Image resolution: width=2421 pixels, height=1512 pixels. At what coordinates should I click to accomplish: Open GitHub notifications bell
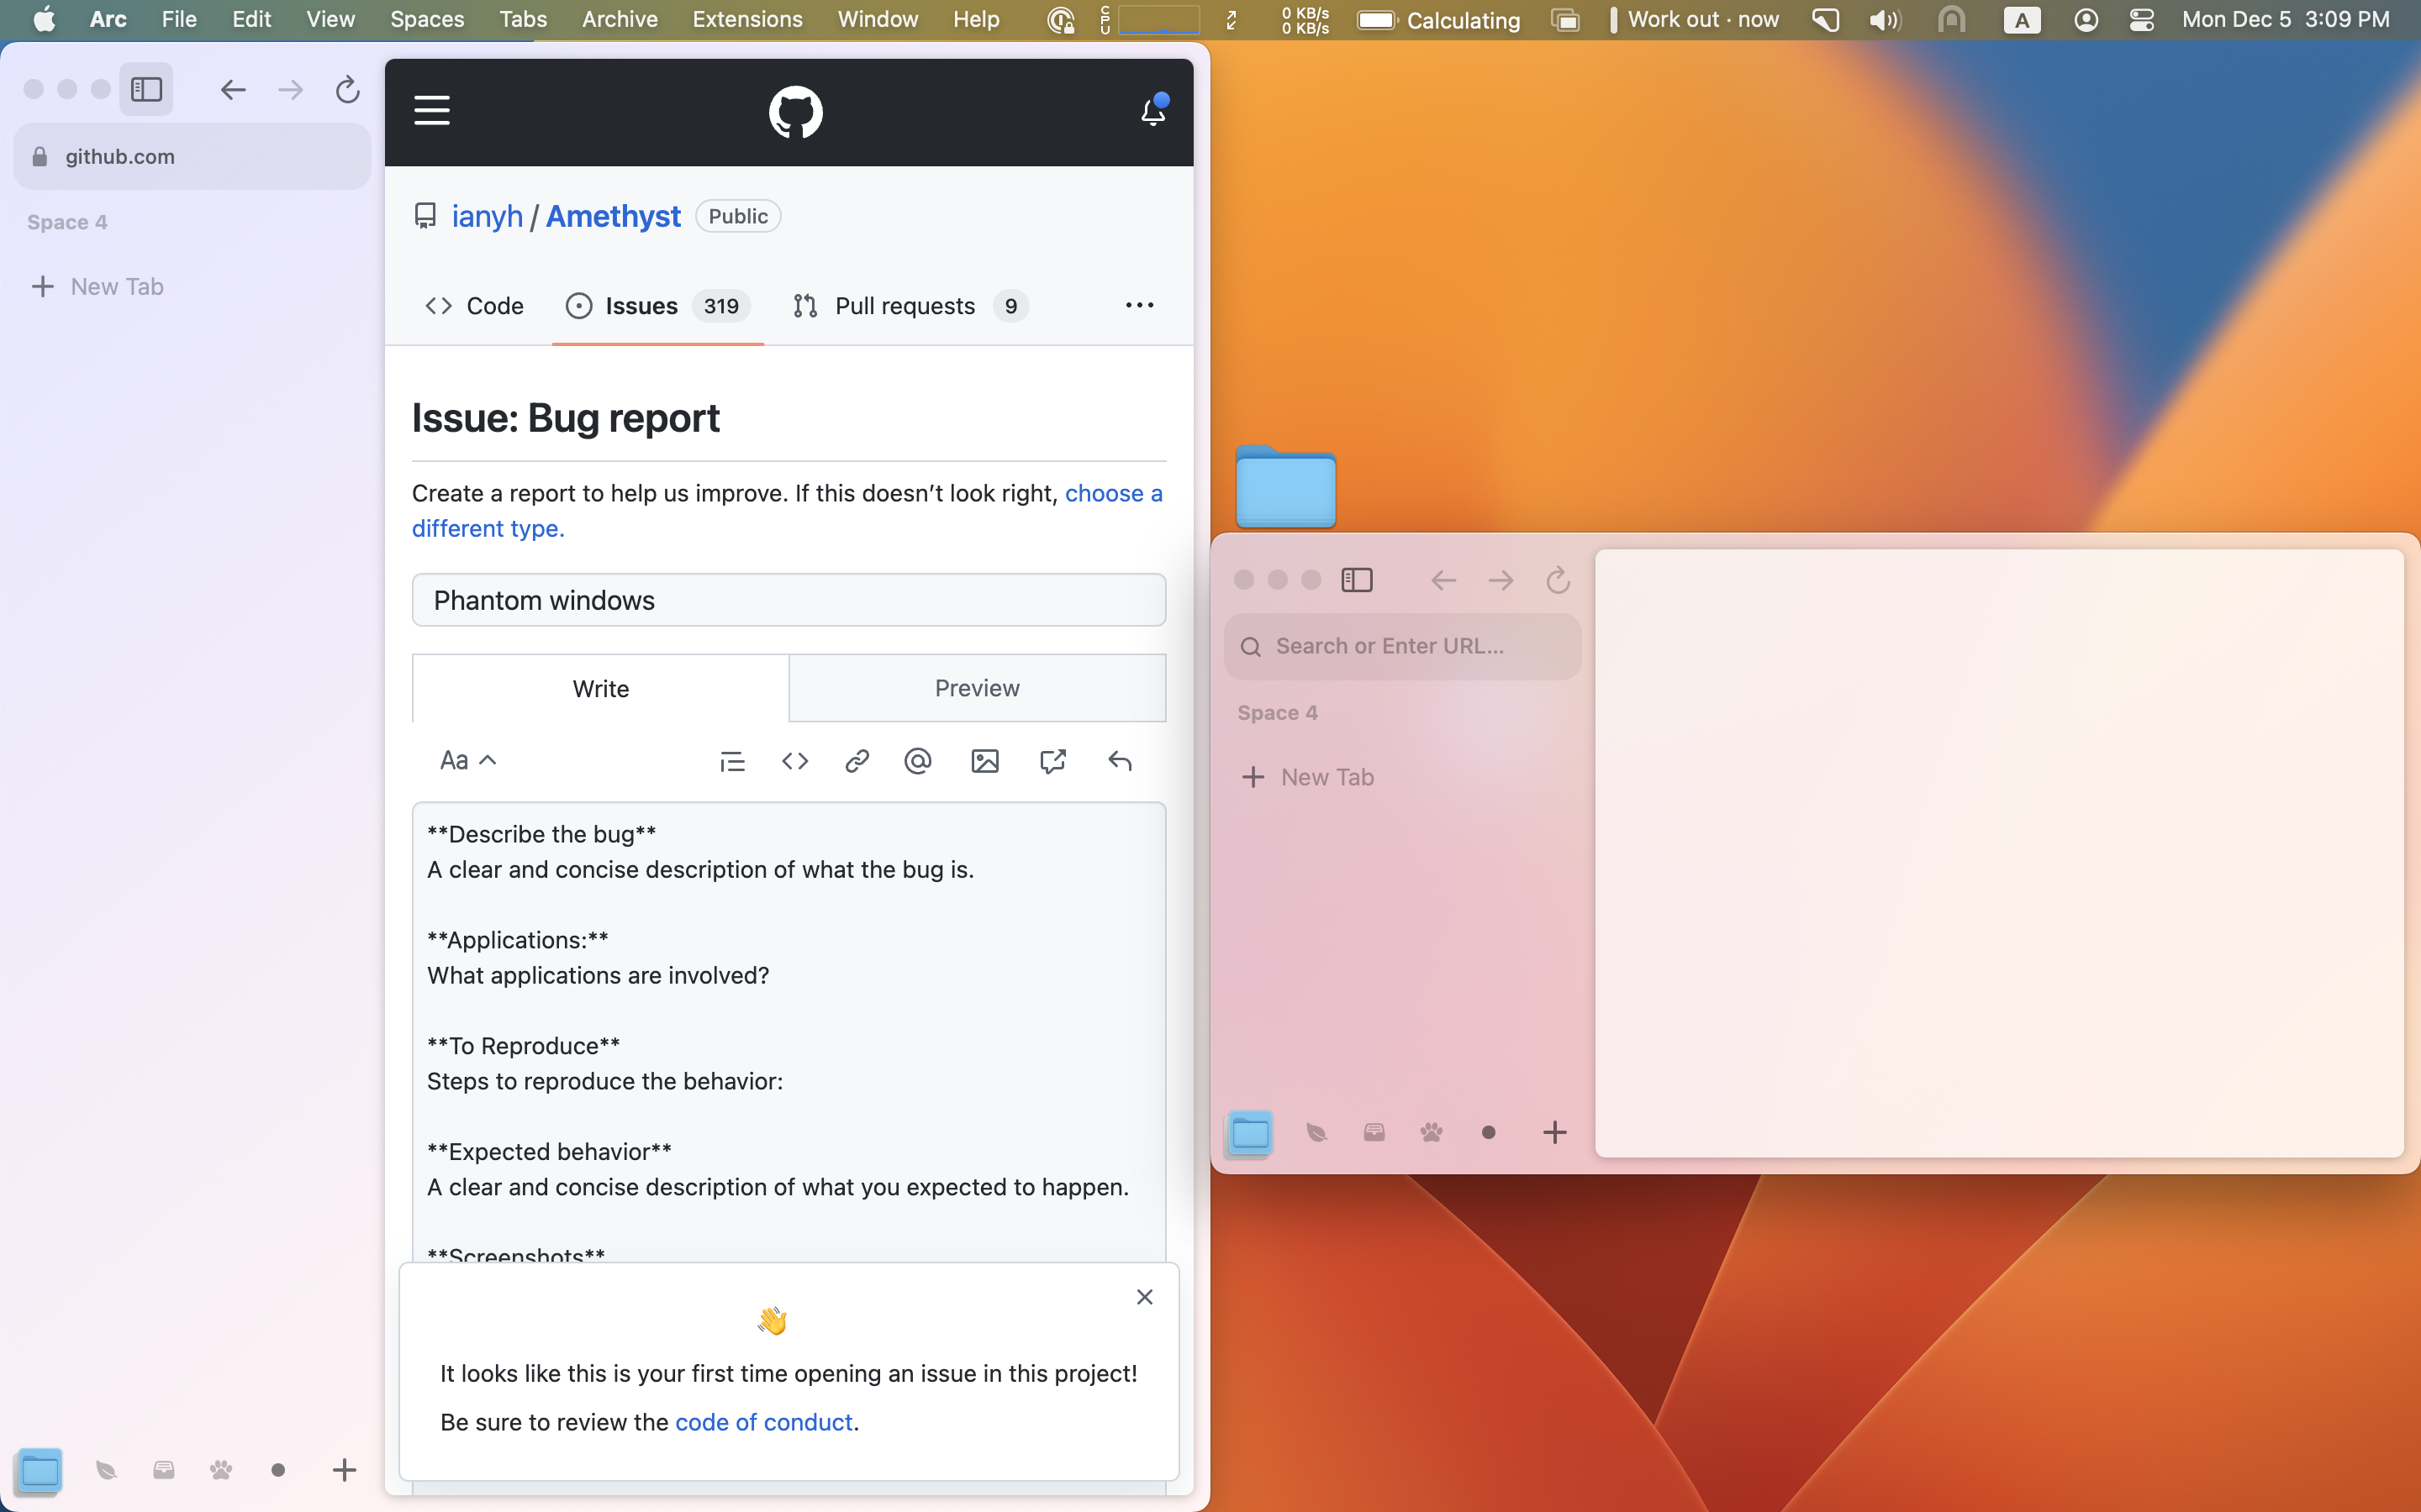(1152, 111)
